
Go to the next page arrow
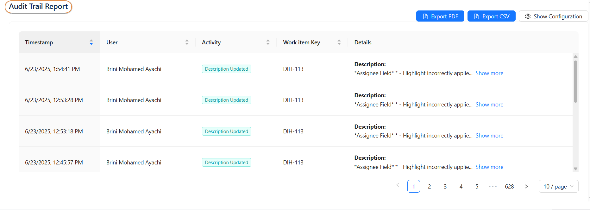click(526, 186)
